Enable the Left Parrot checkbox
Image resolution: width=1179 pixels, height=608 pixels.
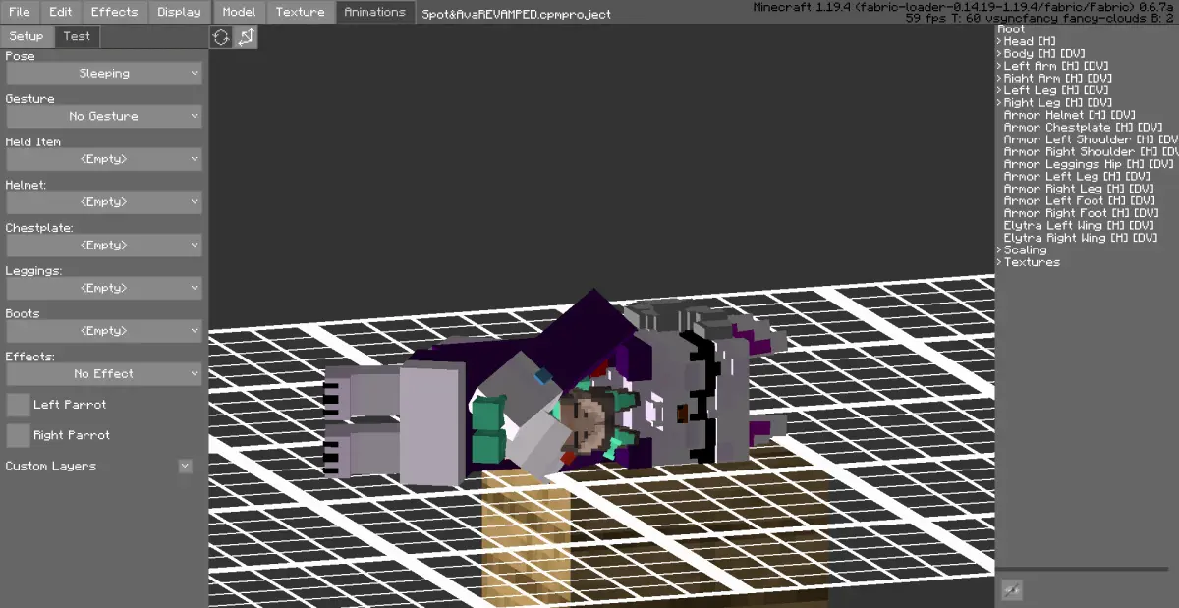[18, 405]
